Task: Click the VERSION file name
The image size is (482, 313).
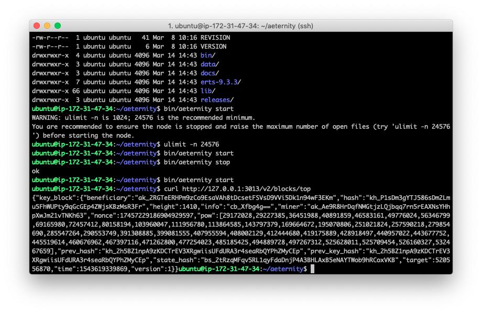Action: 213,47
